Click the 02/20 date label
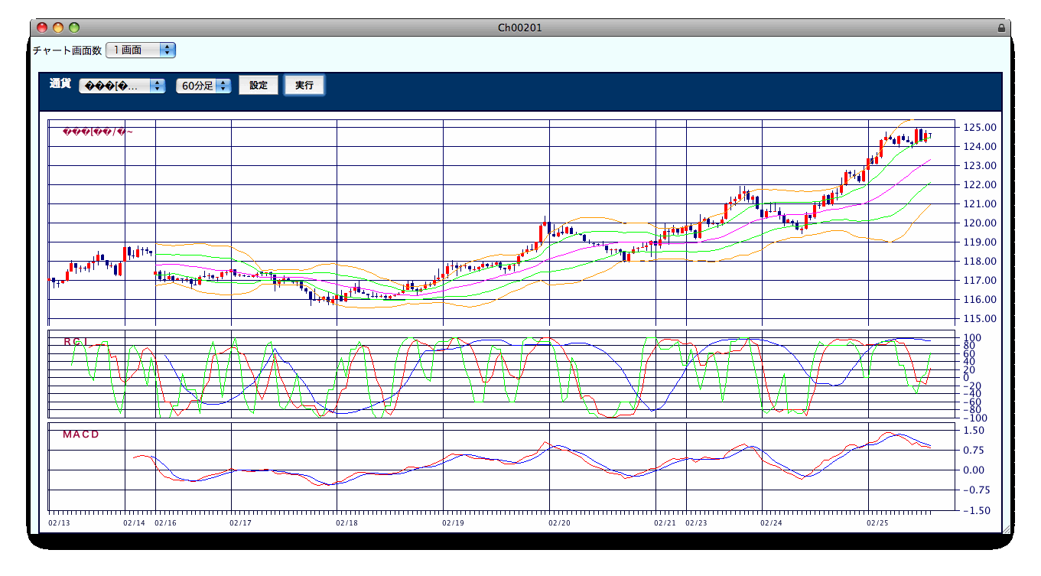The height and width of the screenshot is (576, 1041). point(559,523)
